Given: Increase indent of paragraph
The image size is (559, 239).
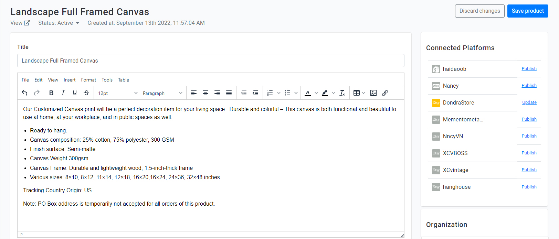Looking at the screenshot, I should click(x=255, y=93).
